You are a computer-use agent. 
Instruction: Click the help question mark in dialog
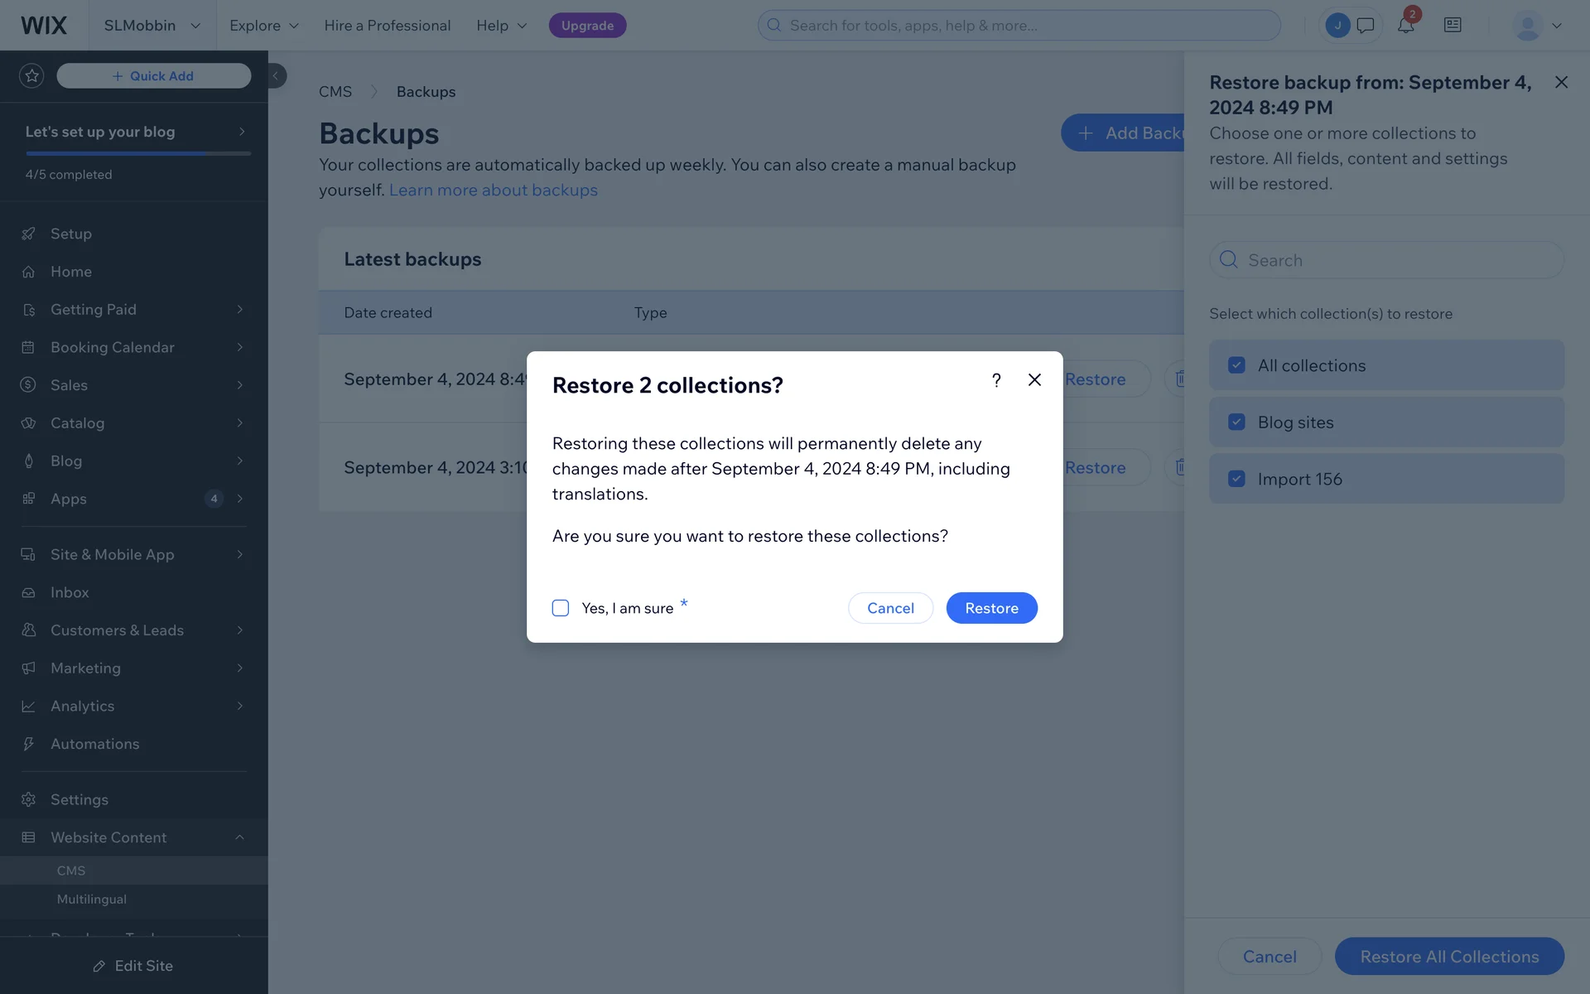(x=996, y=380)
